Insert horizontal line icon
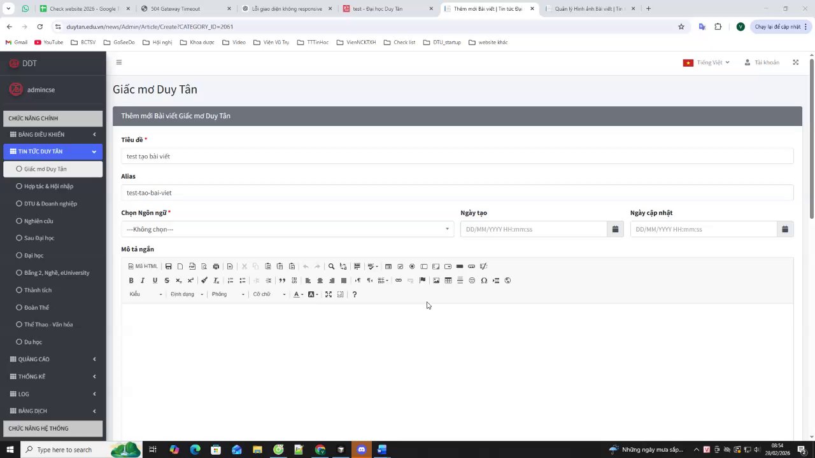 [x=460, y=281]
